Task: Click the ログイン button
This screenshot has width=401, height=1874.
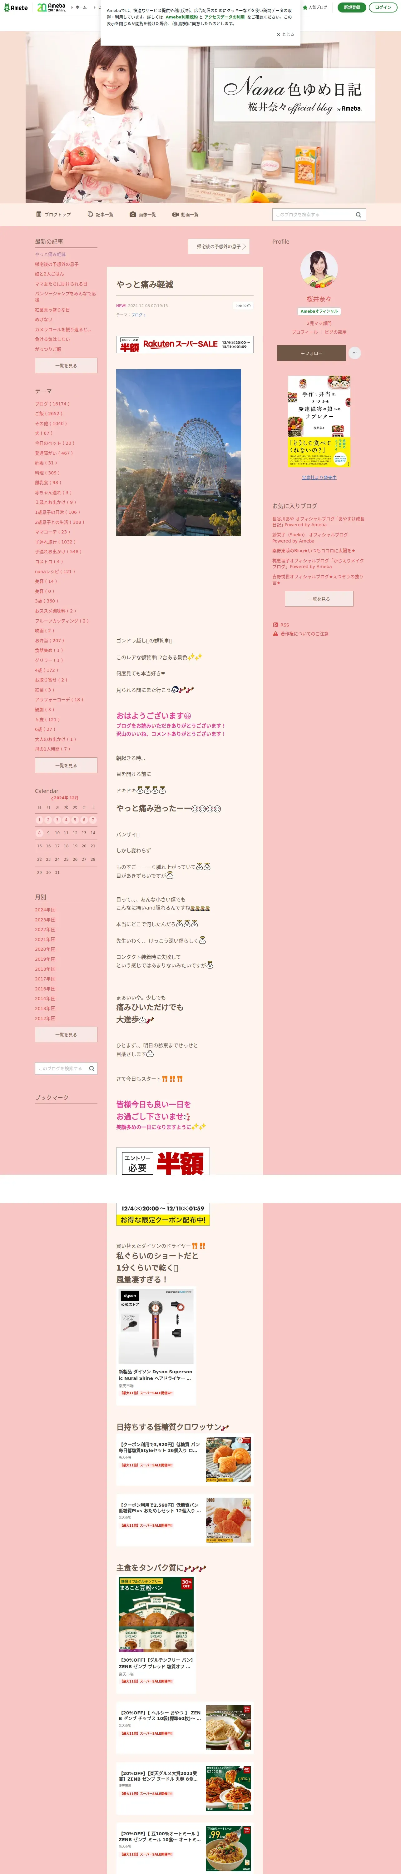Action: click(x=383, y=7)
